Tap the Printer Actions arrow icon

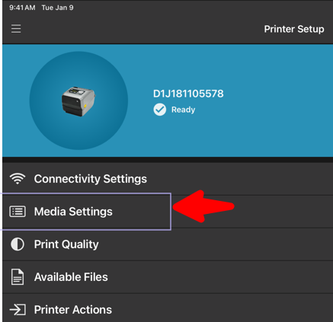click(18, 310)
